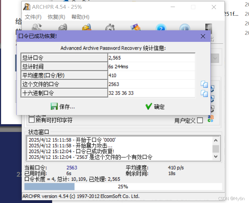Click the benchmark stopwatch toolbar icon
Viewport: 249px width, 203px height.
click(x=110, y=27)
